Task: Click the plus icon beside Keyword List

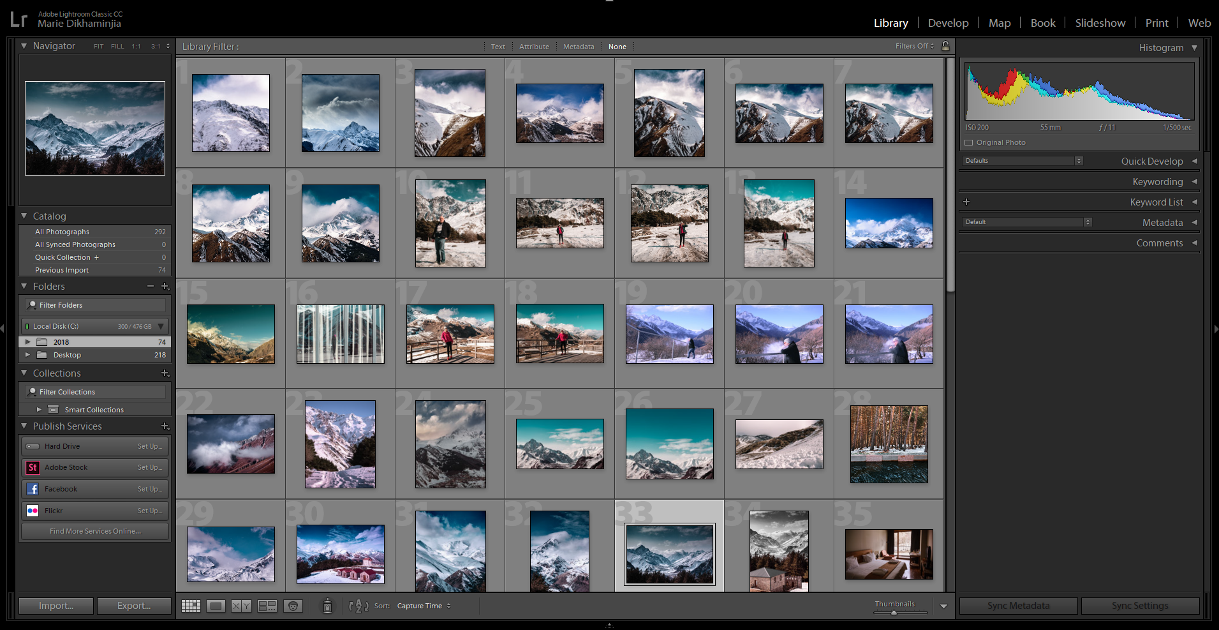Action: (966, 202)
